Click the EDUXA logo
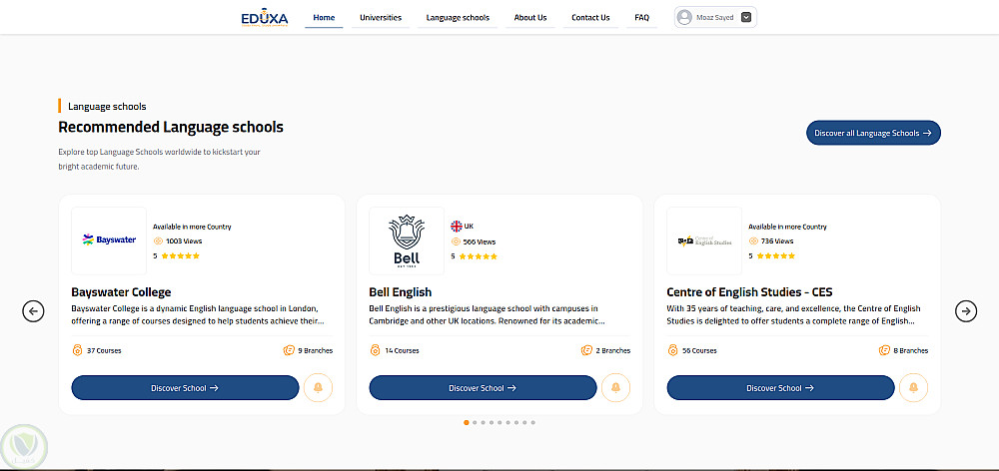 (263, 17)
